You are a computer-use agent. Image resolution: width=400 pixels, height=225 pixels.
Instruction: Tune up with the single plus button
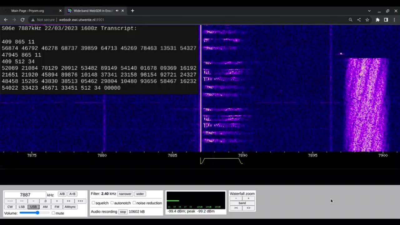click(57, 201)
